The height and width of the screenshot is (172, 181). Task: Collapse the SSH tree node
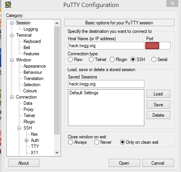19,128
